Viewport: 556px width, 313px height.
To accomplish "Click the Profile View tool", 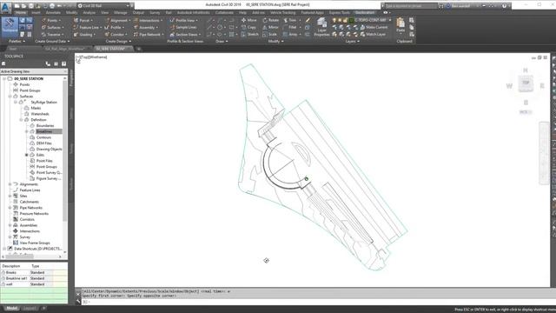I will point(183,20).
